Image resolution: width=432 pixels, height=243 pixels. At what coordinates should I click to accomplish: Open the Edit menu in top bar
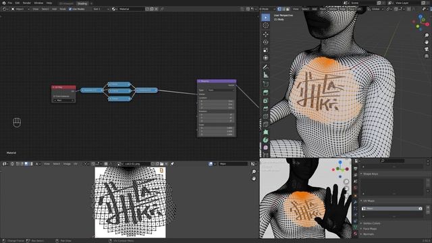point(18,3)
